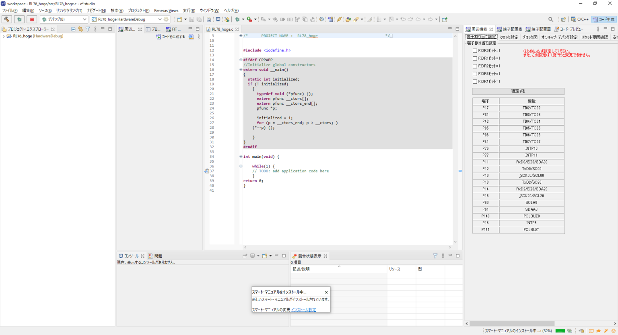
Task: Enable the PIOR0ビット=1 checkbox
Action: [x=475, y=51]
